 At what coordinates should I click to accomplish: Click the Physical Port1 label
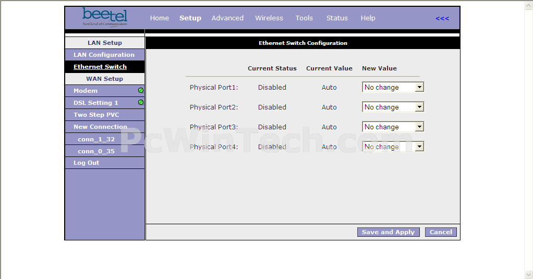tap(214, 87)
